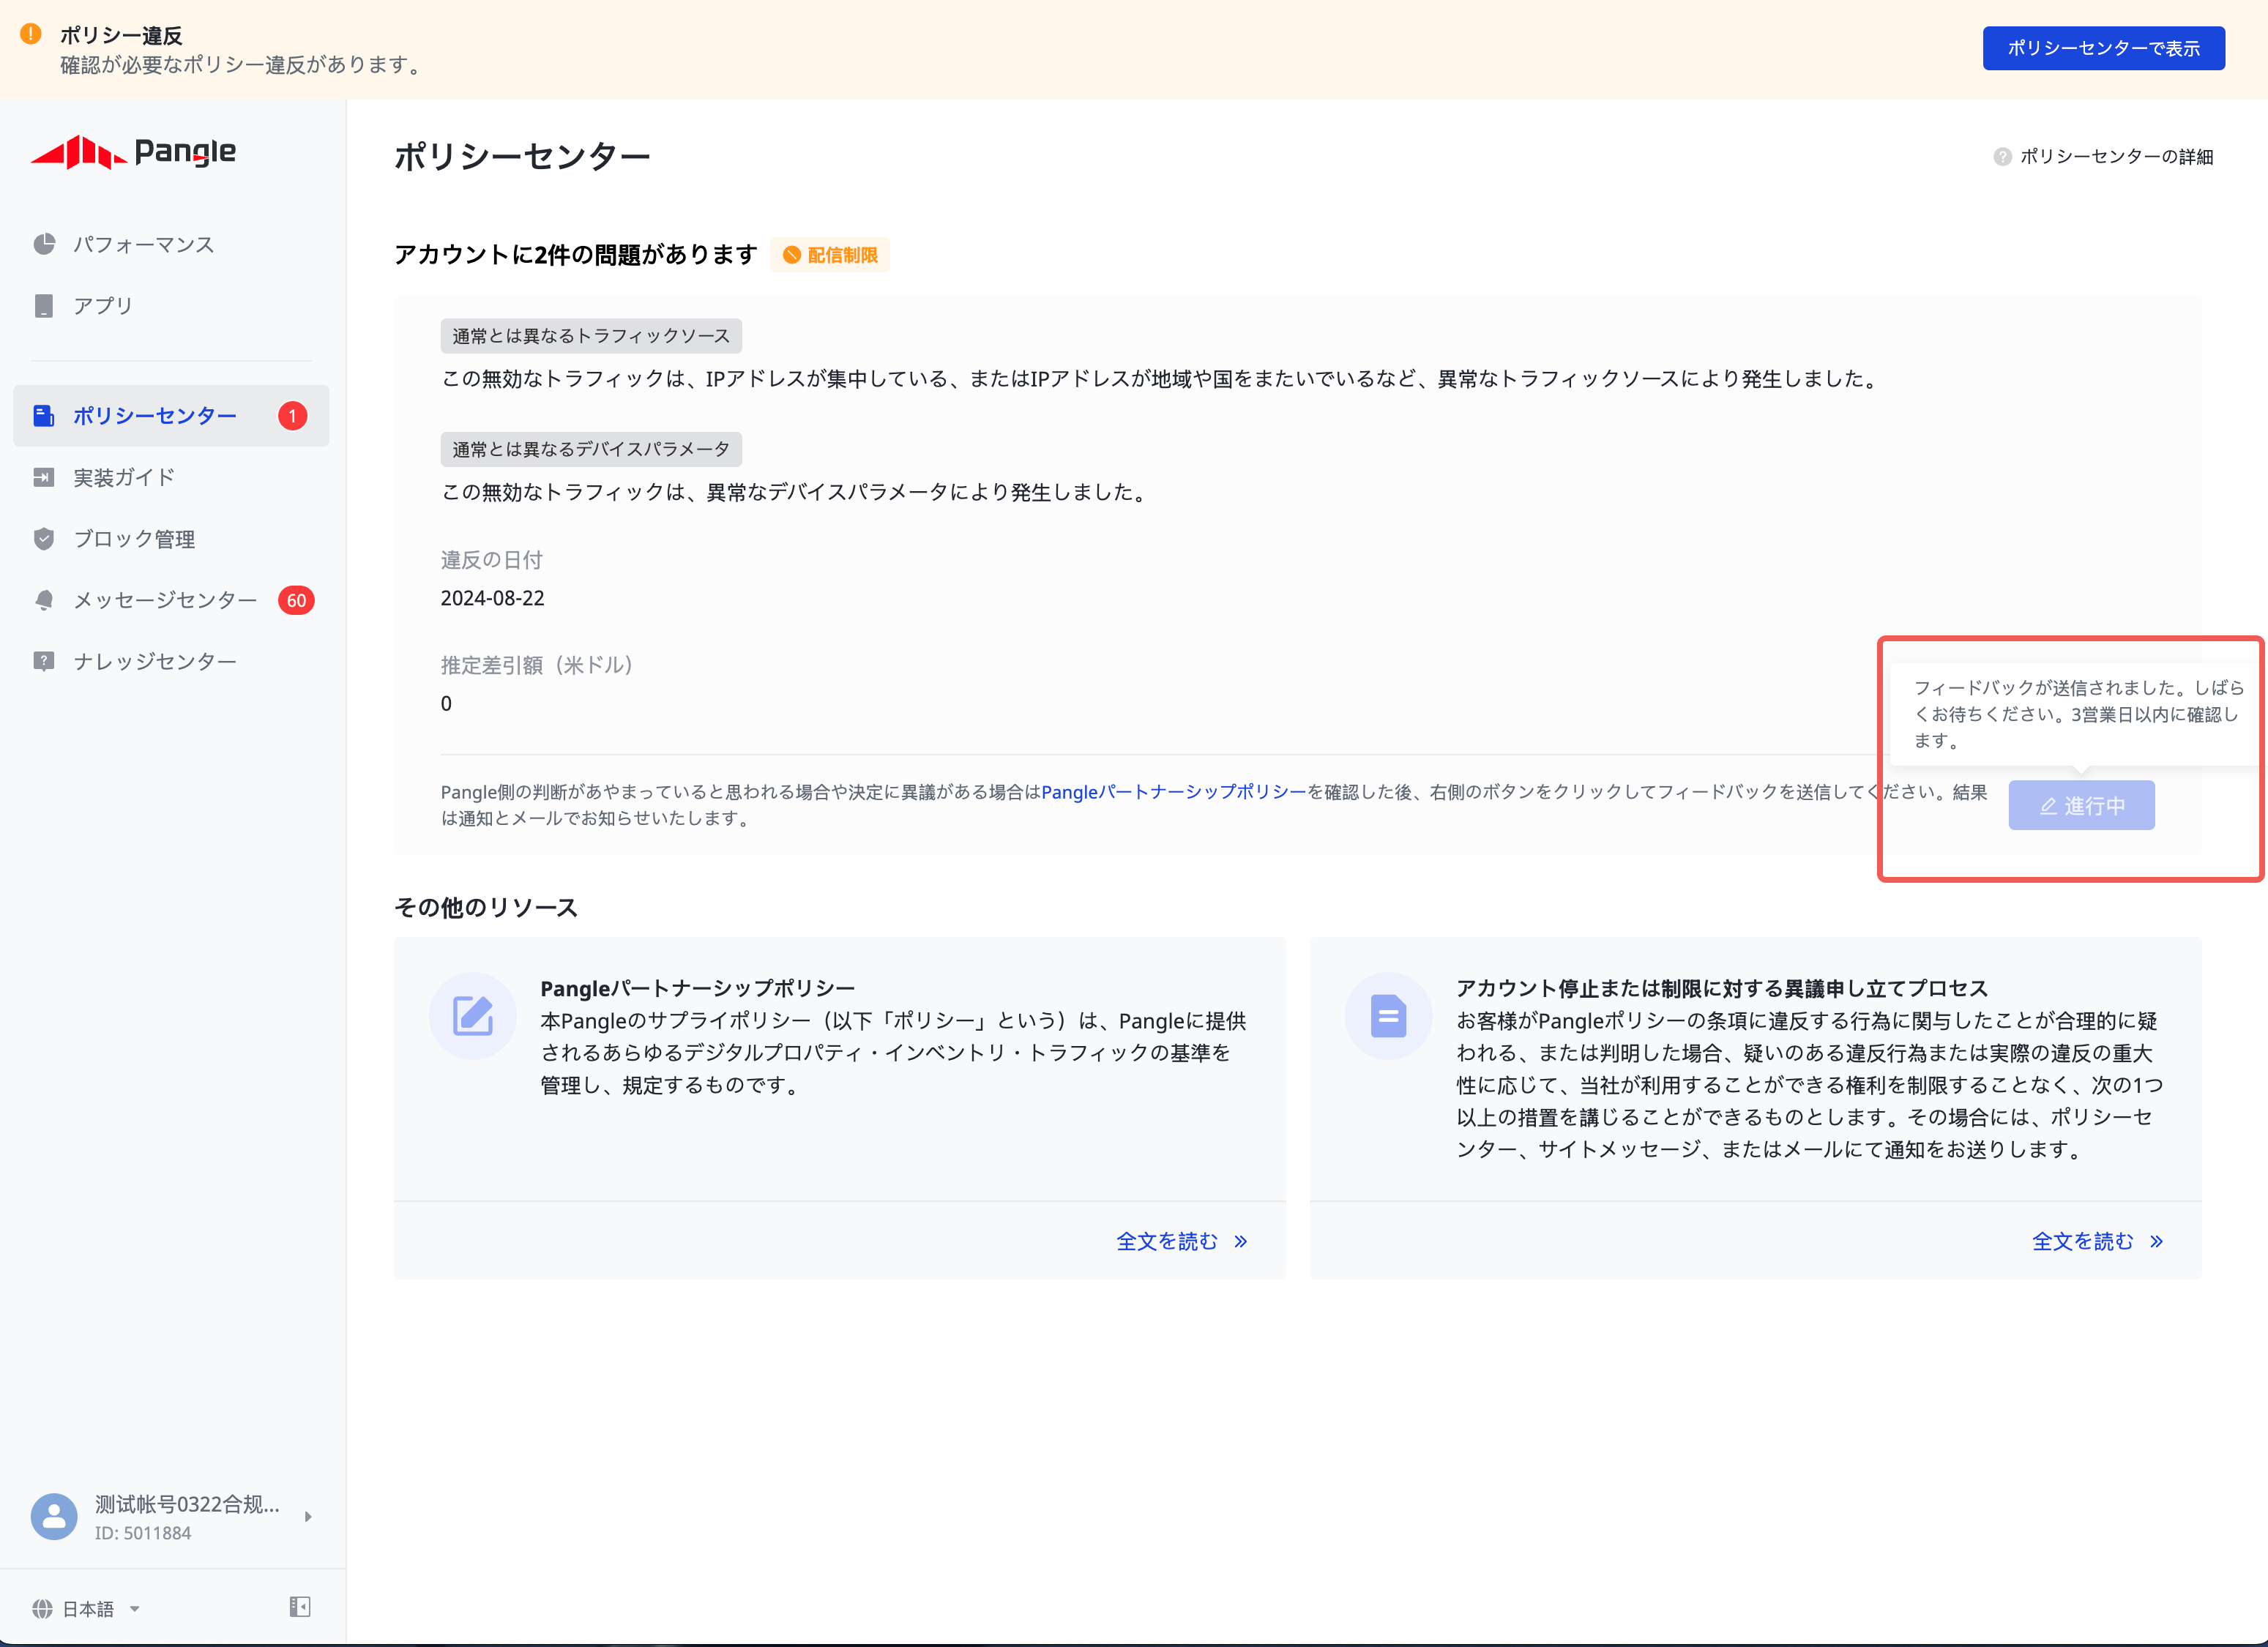Click the user avatar icon
Image resolution: width=2268 pixels, height=1647 pixels.
tap(54, 1517)
